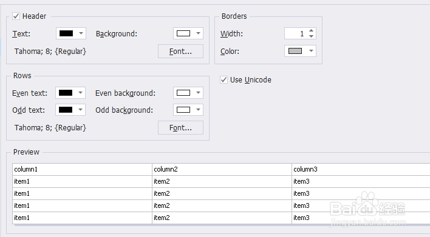Expand the Odd text color dropdown

tap(80, 110)
